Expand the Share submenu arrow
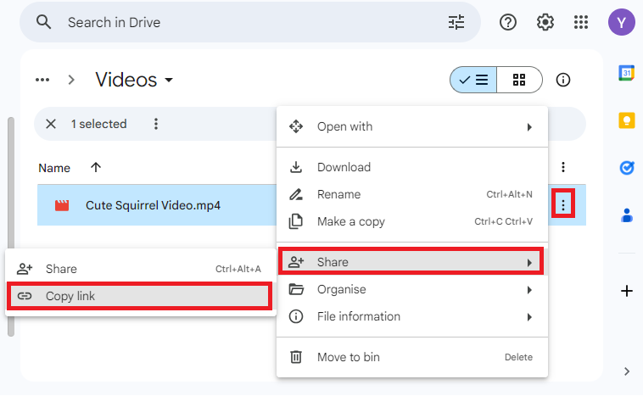Viewport: 643px width, 396px height. coord(529,263)
